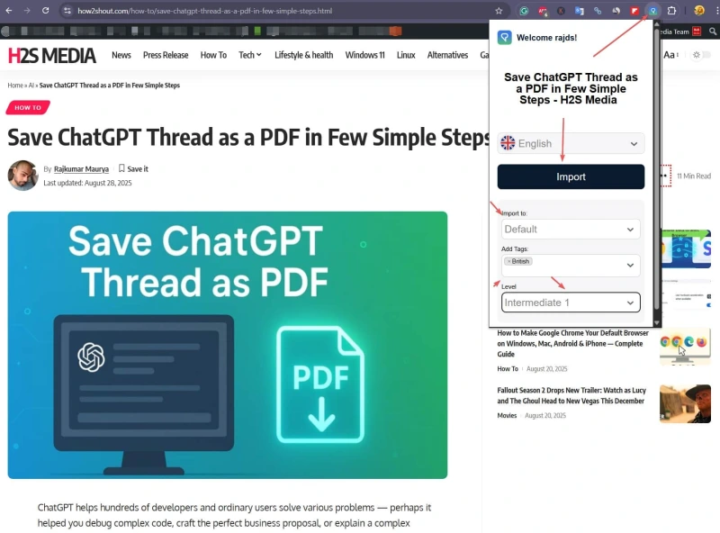
Task: Open the Level Intermediate 1 dropdown
Action: coord(571,303)
